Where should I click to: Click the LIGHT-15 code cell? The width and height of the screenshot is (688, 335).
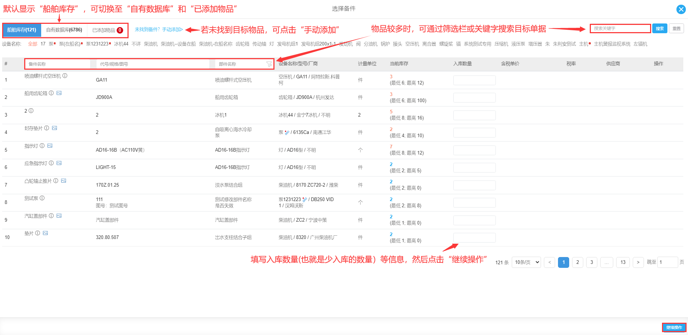click(x=106, y=167)
